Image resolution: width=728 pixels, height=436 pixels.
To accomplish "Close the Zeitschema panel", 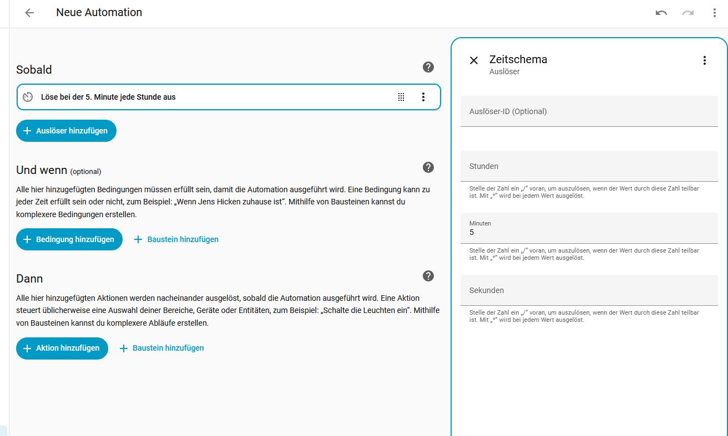I will [x=474, y=60].
